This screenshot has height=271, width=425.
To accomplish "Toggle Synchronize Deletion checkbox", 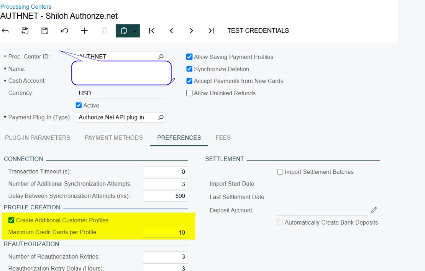I will tap(189, 69).
